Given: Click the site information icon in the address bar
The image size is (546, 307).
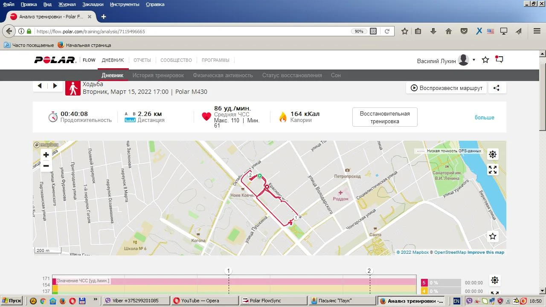Looking at the screenshot, I should (21, 31).
